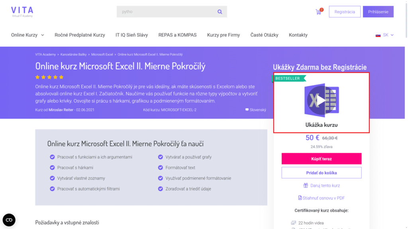Select 'Kurzy pre Firmy' in the navigation
Screen dimensions: 408x229
(x=224, y=35)
